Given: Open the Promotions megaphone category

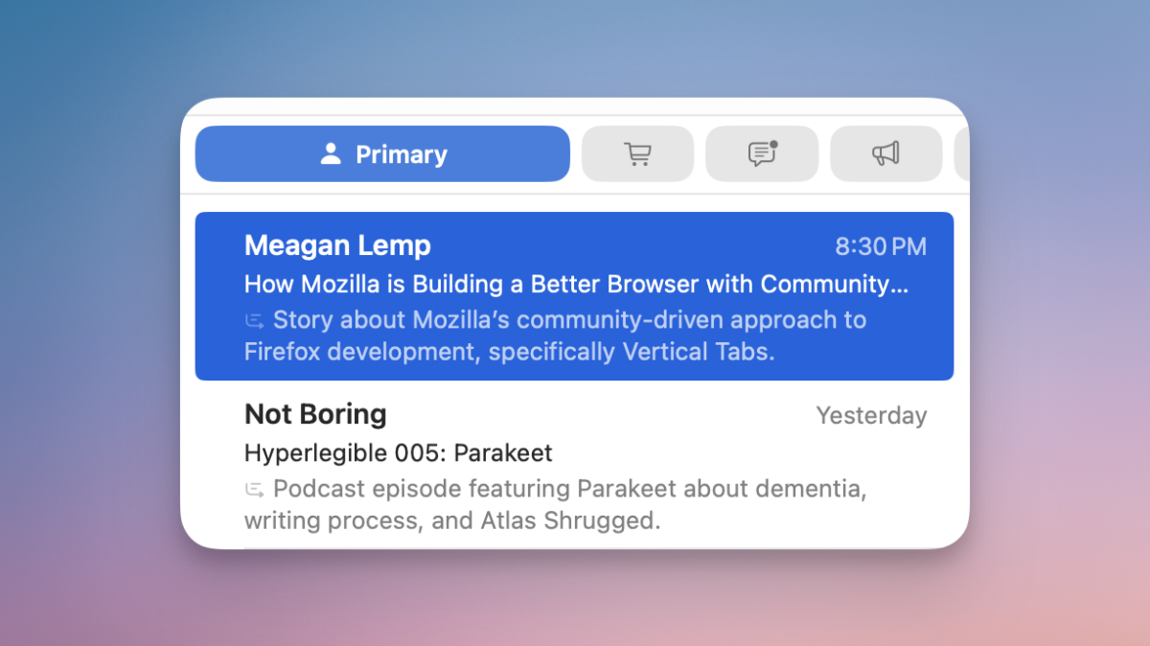Looking at the screenshot, I should click(885, 153).
